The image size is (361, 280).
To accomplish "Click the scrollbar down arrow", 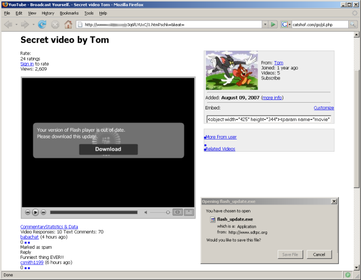I will pos(357,268).
